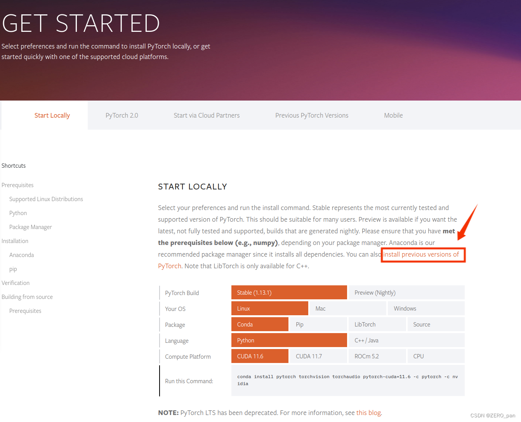Screen dimensions: 521x422
Task: Select CUDA 11.6 compute platform
Action: point(260,356)
